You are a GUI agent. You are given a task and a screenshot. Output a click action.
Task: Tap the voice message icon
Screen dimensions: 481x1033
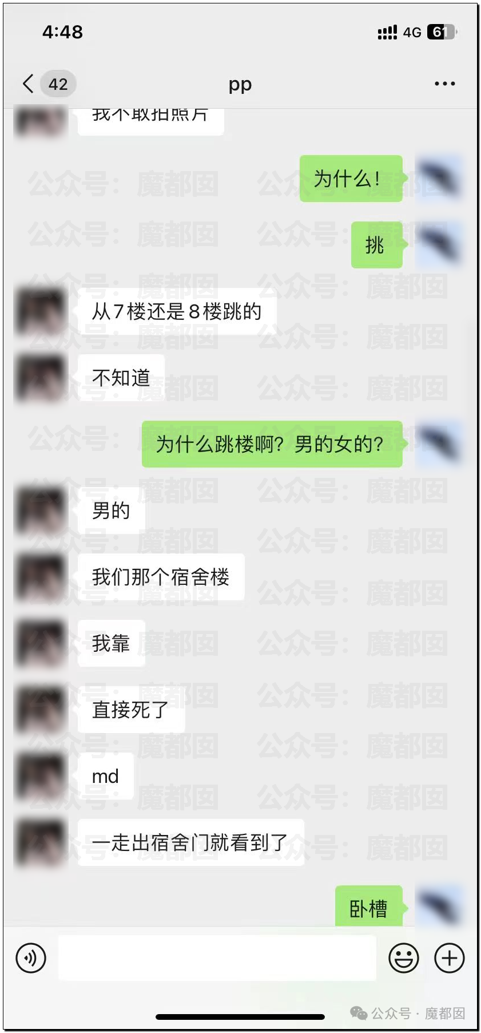click(x=31, y=957)
